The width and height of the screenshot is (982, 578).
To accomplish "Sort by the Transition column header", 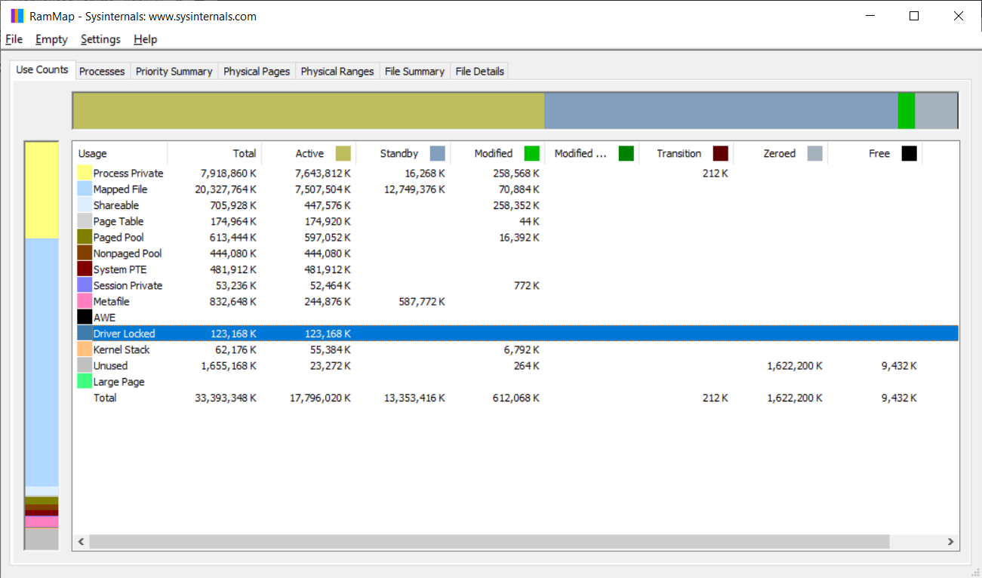I will (x=686, y=153).
